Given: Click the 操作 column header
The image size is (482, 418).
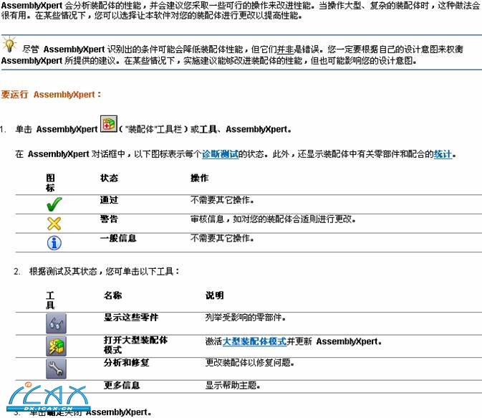Looking at the screenshot, I should coord(200,178).
